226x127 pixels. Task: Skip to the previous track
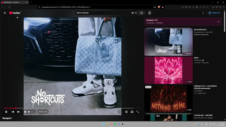(x=13, y=112)
